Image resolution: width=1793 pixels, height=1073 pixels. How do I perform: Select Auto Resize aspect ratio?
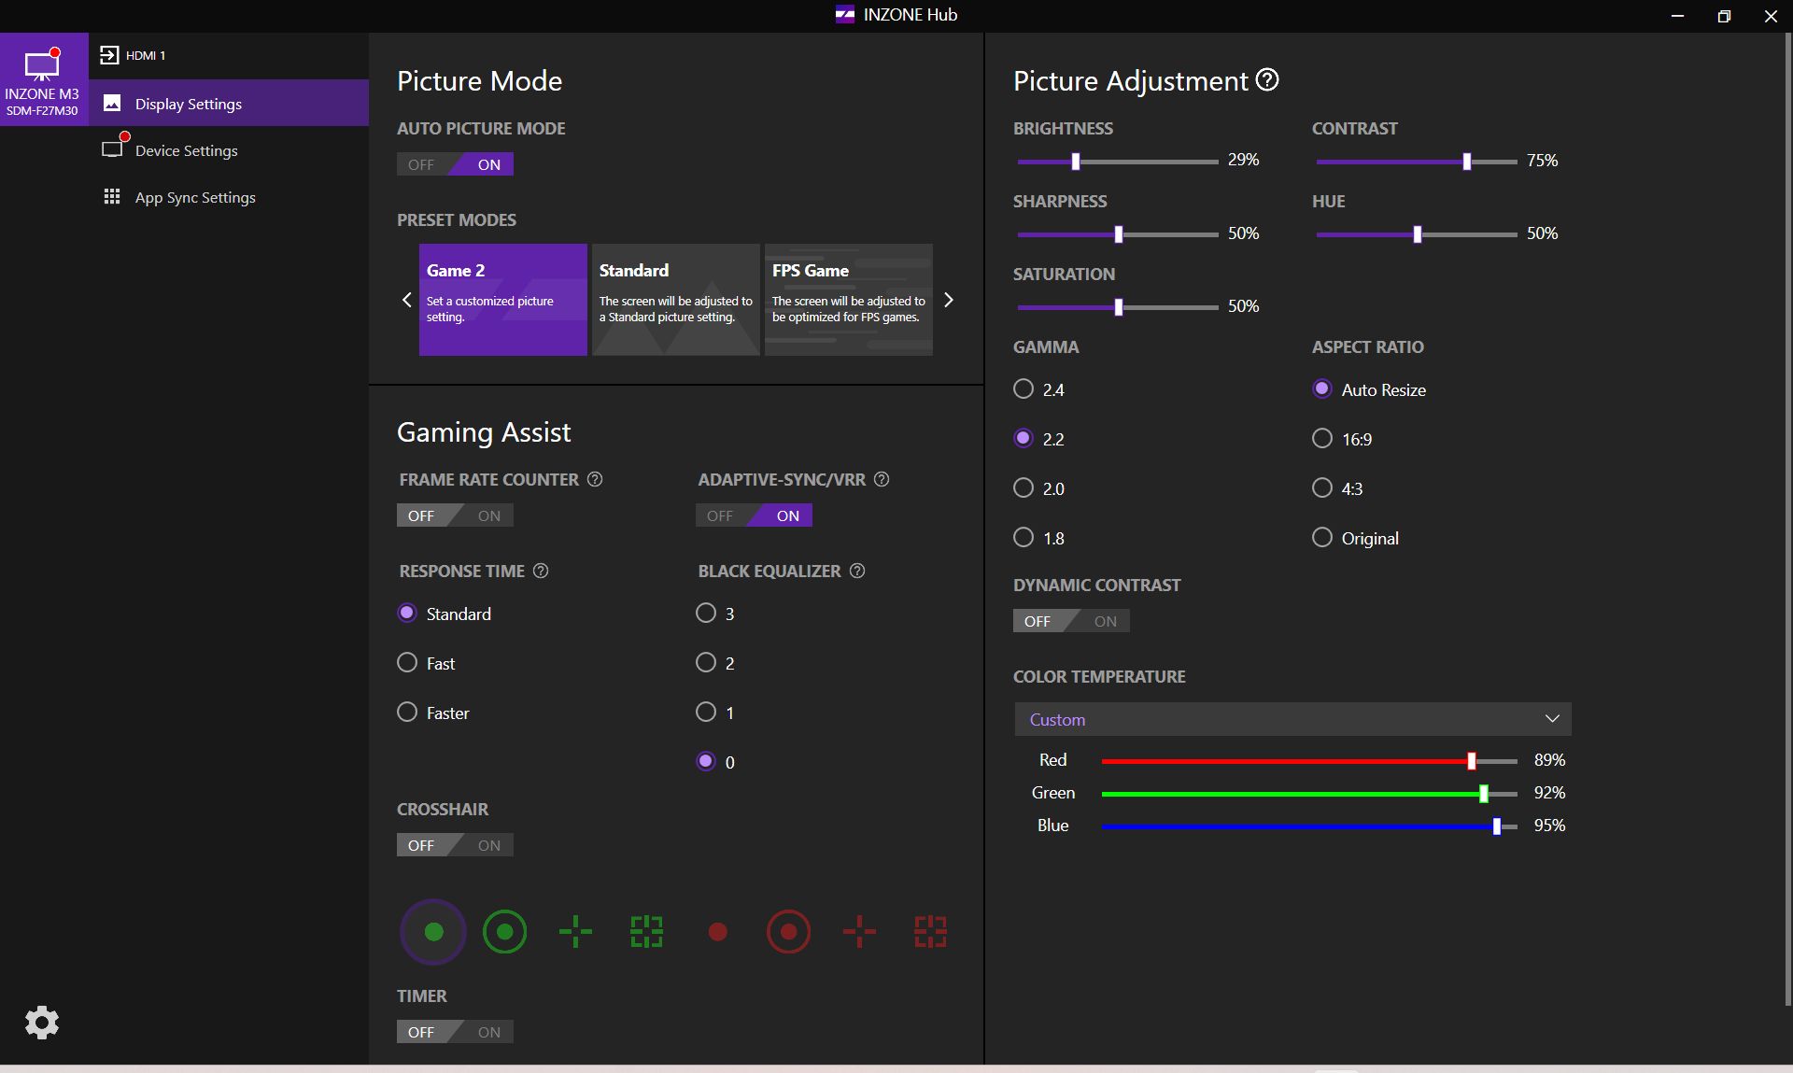click(1322, 388)
